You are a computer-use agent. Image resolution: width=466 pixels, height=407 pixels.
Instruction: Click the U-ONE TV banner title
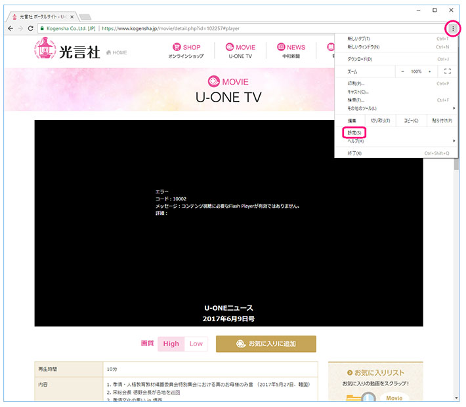228,97
